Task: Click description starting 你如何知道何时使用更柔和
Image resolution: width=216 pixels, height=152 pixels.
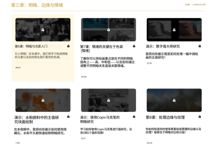Action: pos(174,131)
